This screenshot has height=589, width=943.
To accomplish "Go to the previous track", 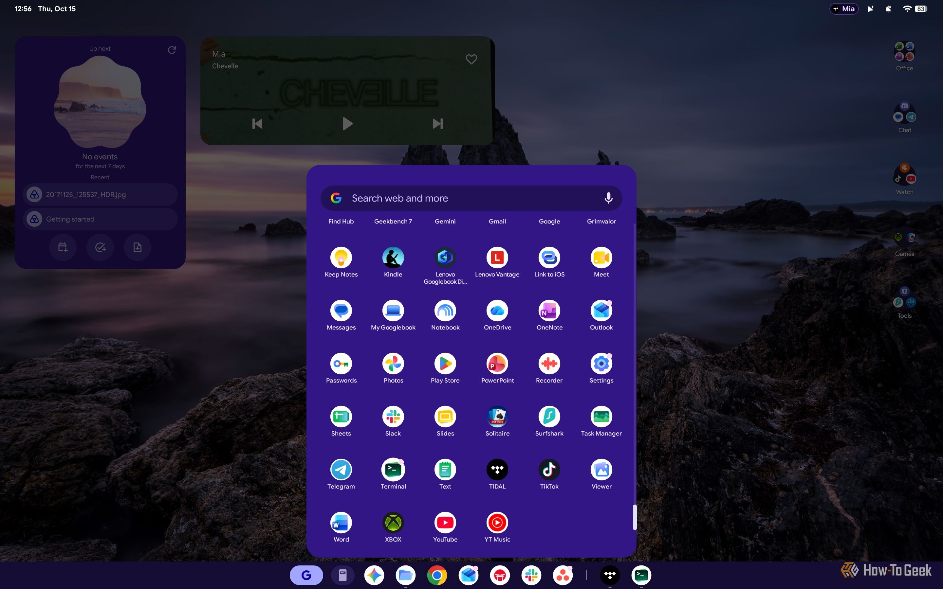I will tap(257, 123).
